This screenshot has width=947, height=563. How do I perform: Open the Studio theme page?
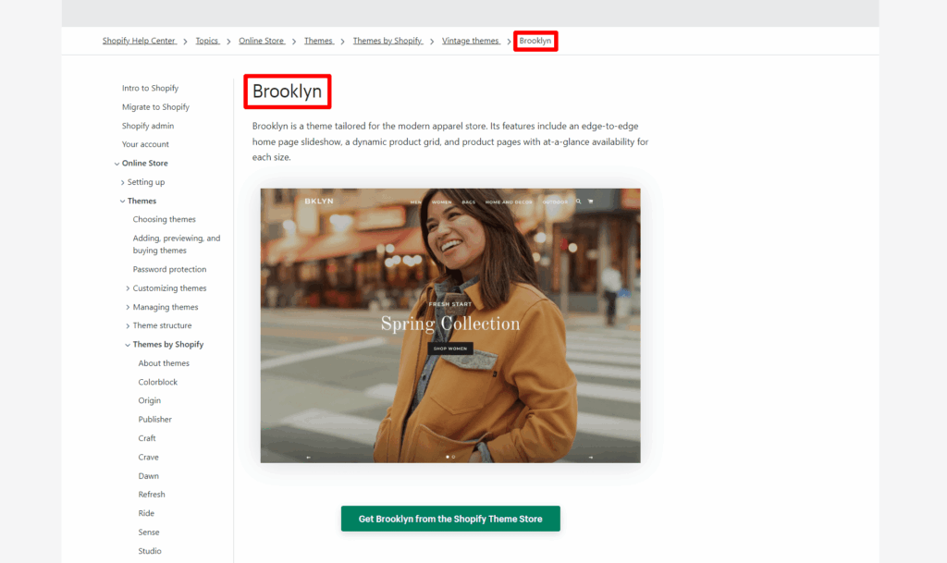pyautogui.click(x=150, y=551)
